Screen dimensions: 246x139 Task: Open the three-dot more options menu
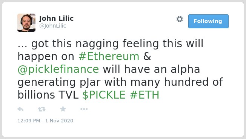click(84, 109)
